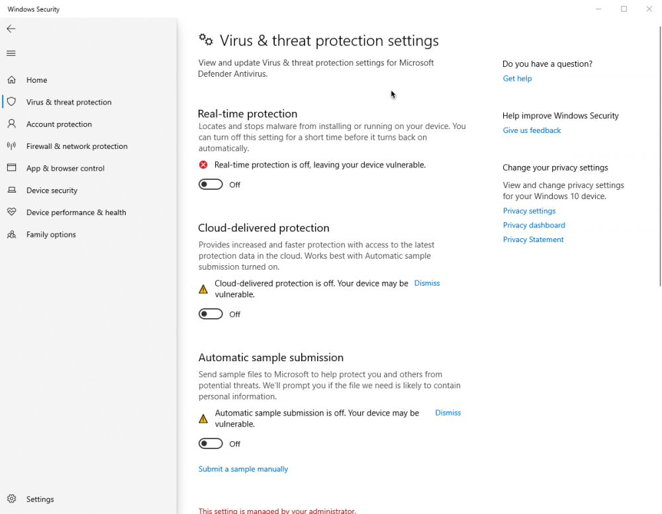The height and width of the screenshot is (514, 662).
Task: Click the vertical scrollbar thumb
Action: 659,155
